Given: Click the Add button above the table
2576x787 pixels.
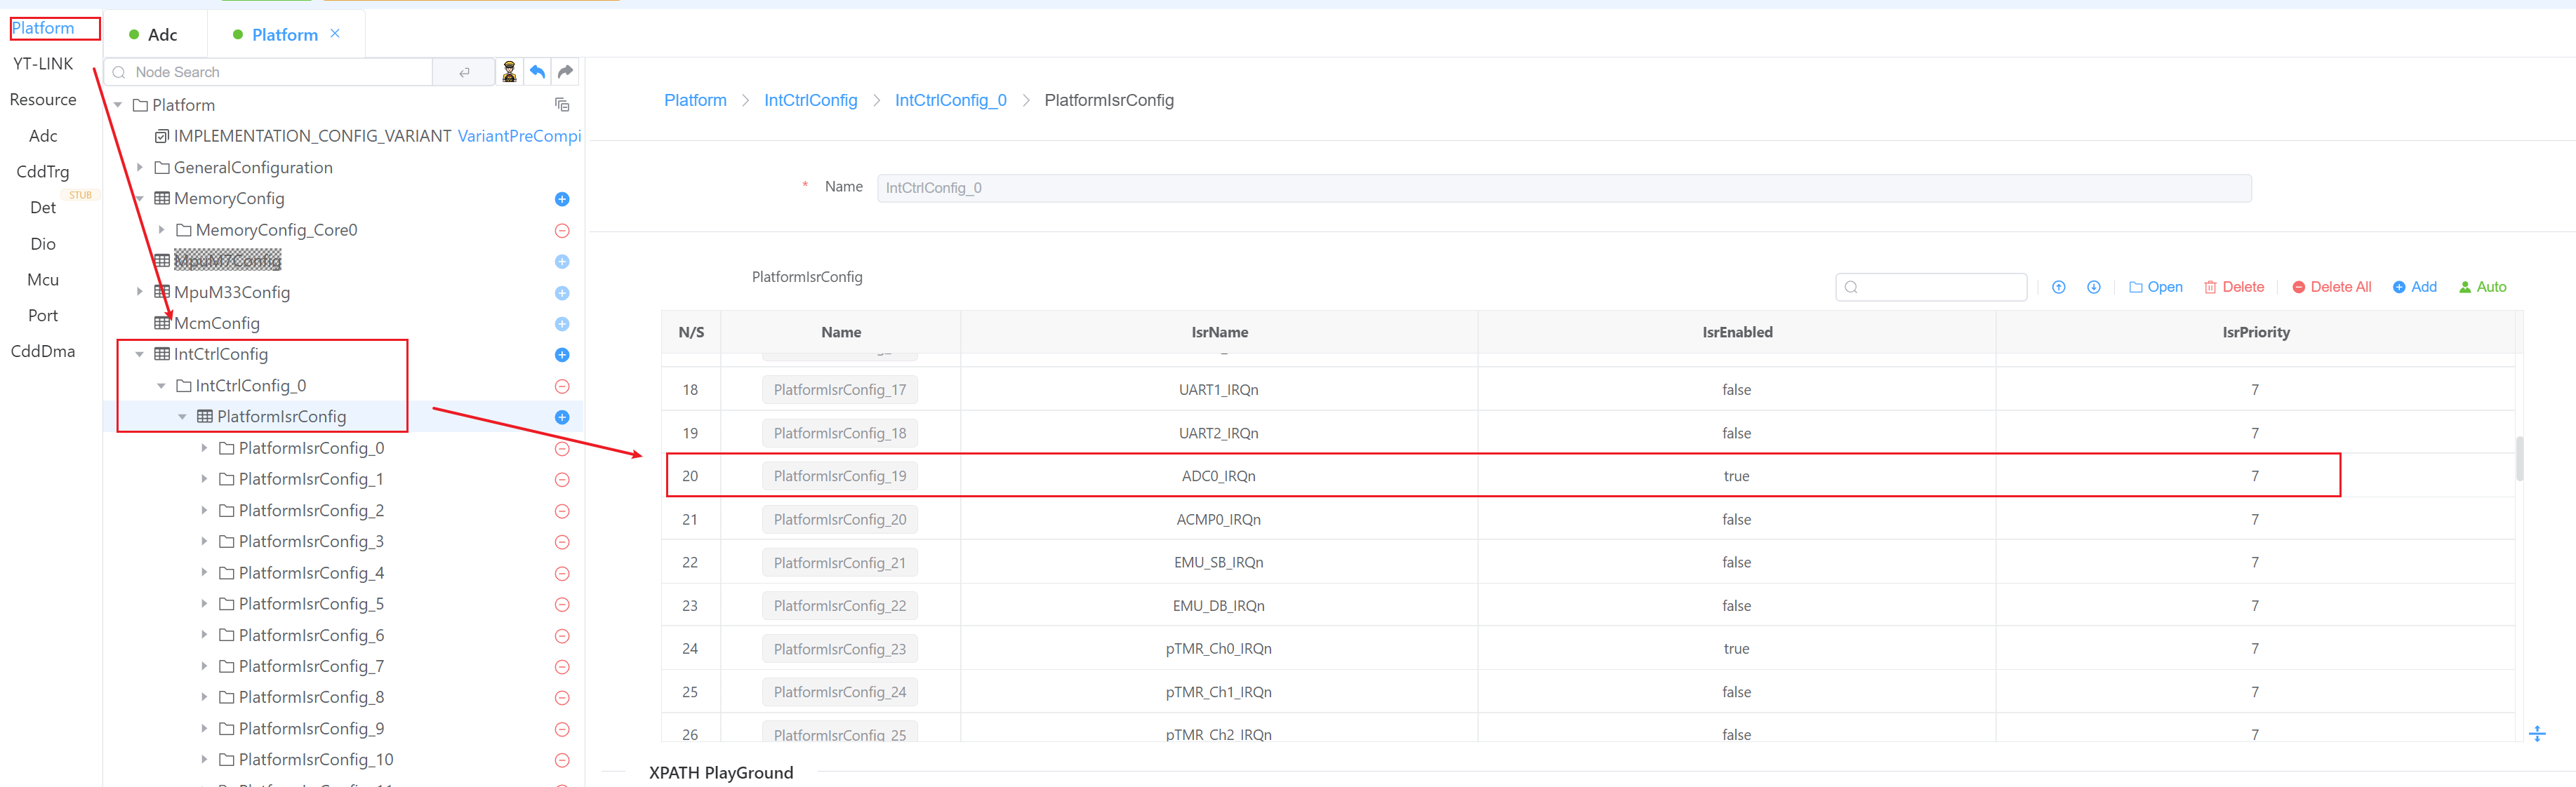Looking at the screenshot, I should (x=2415, y=288).
